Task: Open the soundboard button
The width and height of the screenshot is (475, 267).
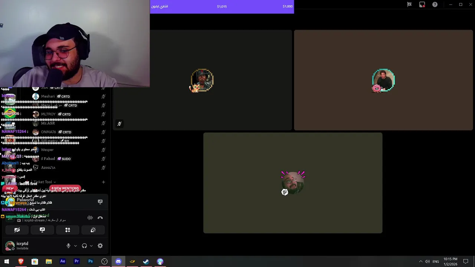Action: click(93, 230)
